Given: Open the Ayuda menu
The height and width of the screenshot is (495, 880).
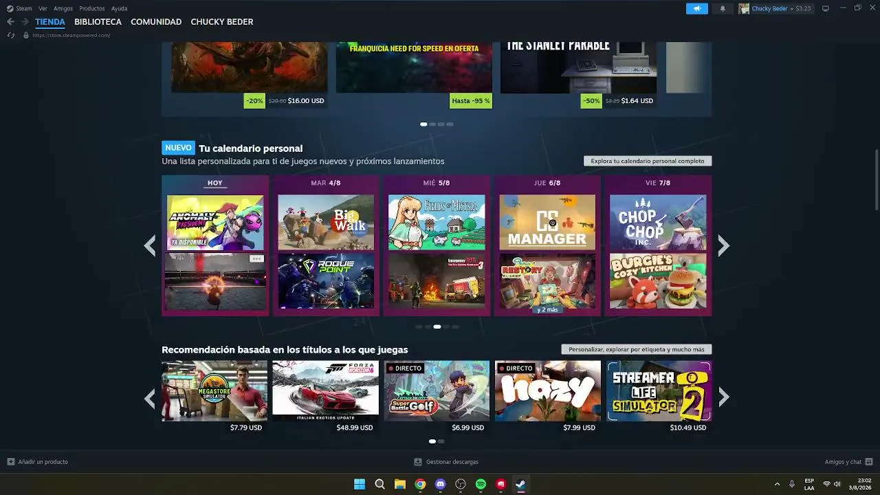Looking at the screenshot, I should [x=119, y=8].
